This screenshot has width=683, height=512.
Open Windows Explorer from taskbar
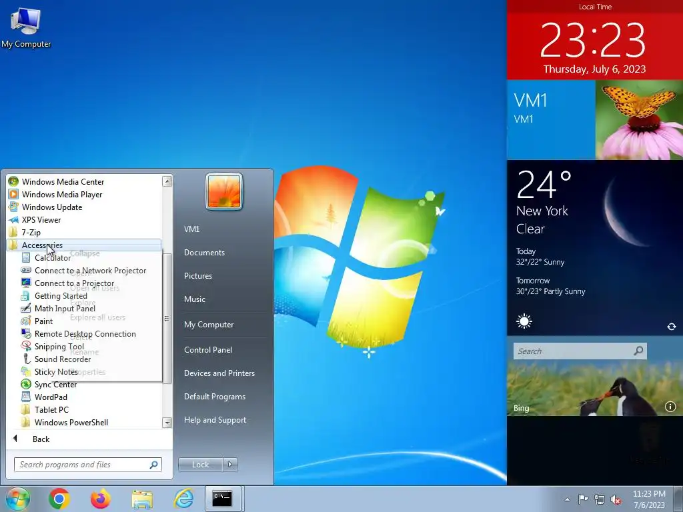143,499
